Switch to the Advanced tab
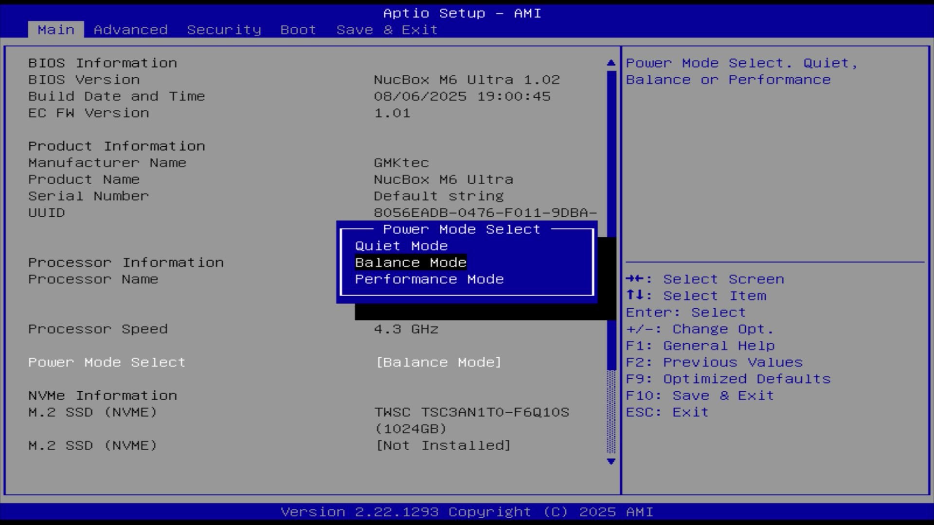 click(130, 30)
